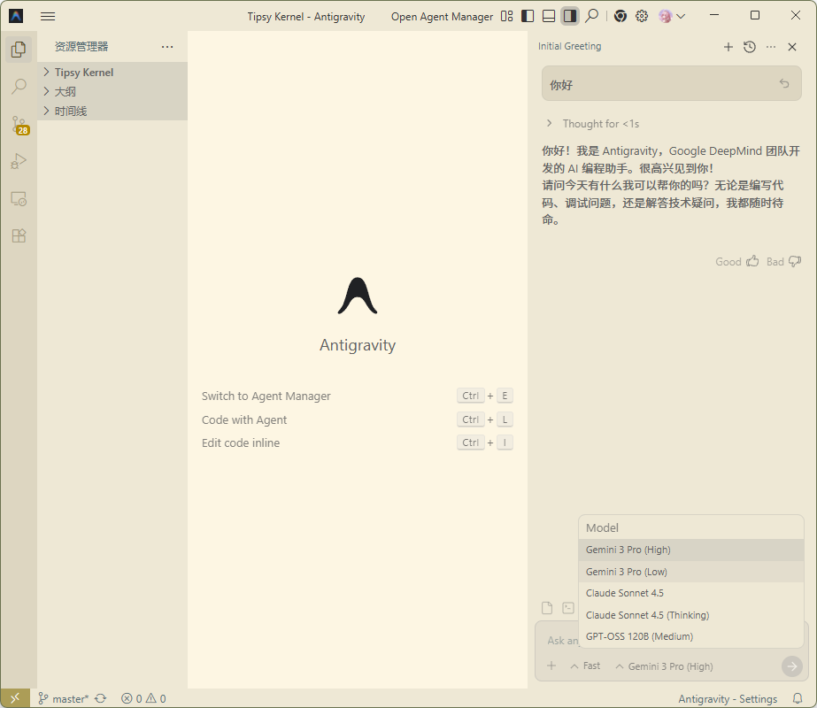The height and width of the screenshot is (708, 817).
Task: Open remote window button in status bar
Action: point(15,698)
